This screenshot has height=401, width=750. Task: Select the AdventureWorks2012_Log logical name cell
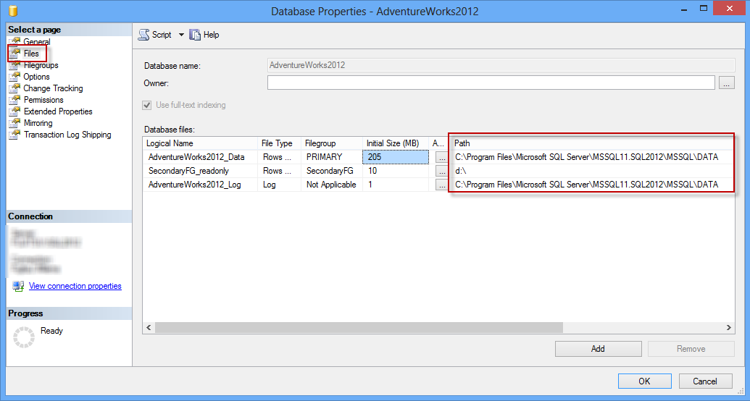200,185
